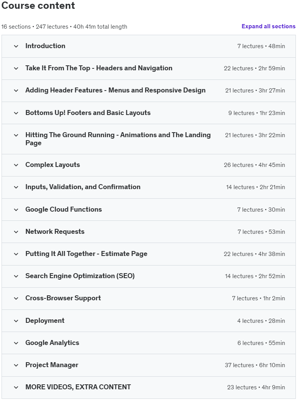
Task: Click the 7 lectures • 30min text
Action: point(261,210)
